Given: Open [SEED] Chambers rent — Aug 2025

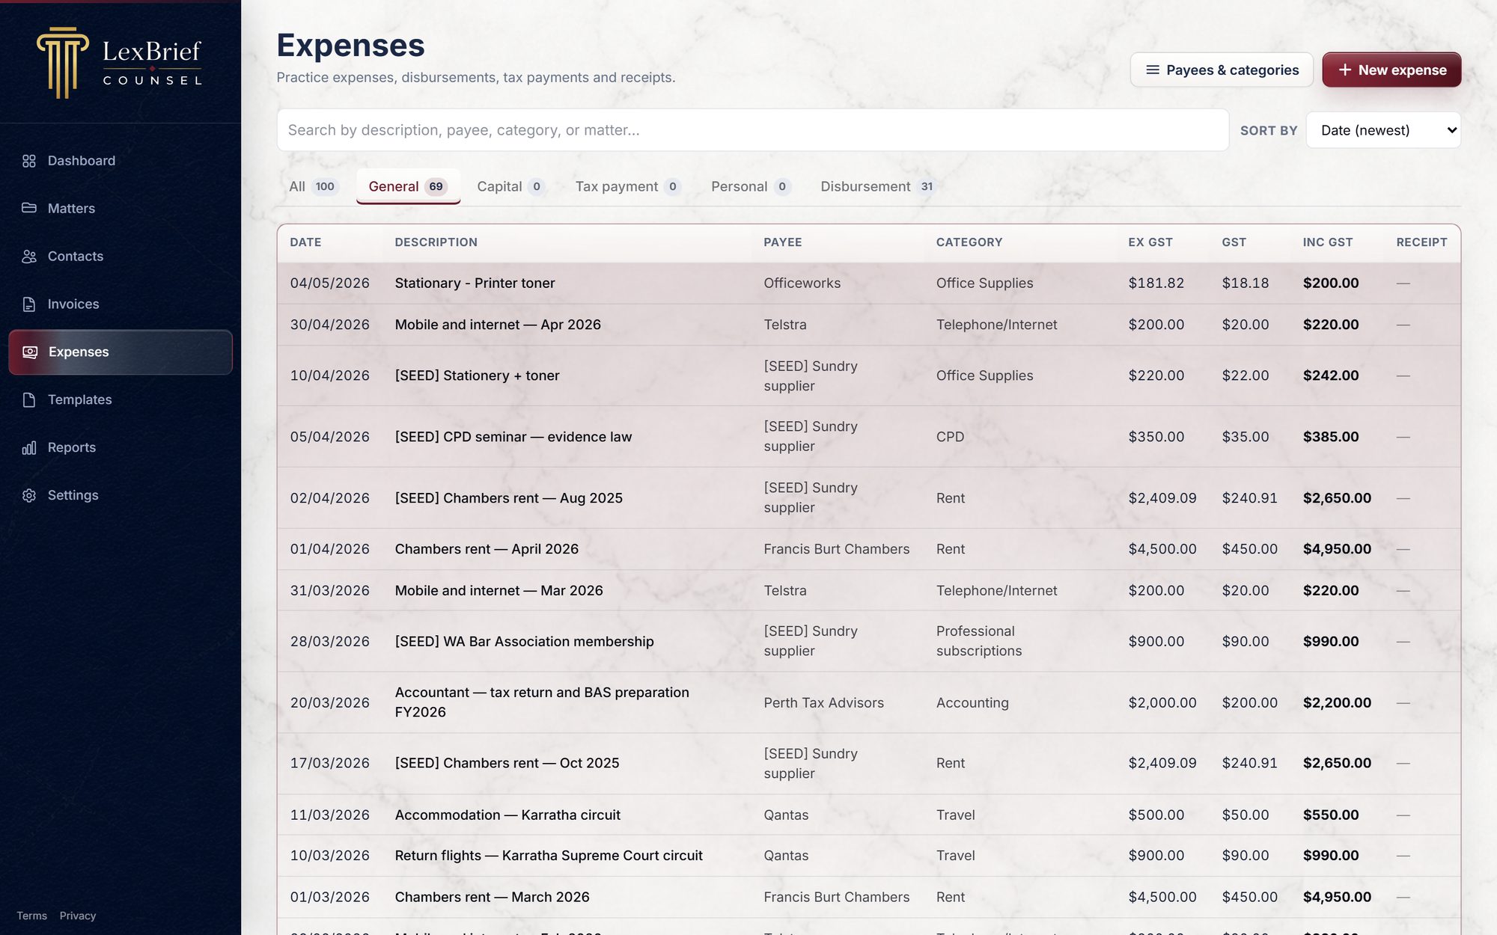Looking at the screenshot, I should coord(868,498).
